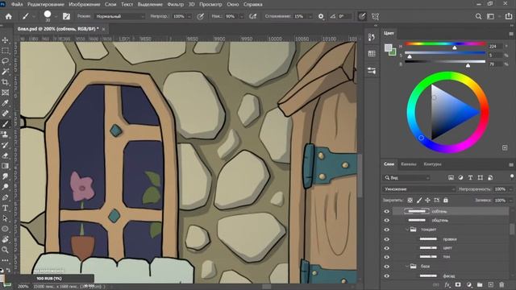The height and width of the screenshot is (290, 516).
Task: Toggle lock all padlock icon
Action: (446, 200)
